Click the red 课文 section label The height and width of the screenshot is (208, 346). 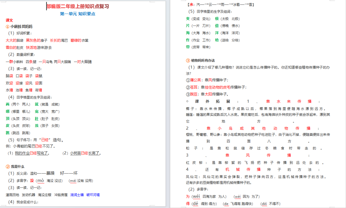(x=9, y=20)
